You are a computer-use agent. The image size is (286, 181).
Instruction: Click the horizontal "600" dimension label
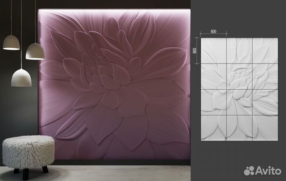213,31
